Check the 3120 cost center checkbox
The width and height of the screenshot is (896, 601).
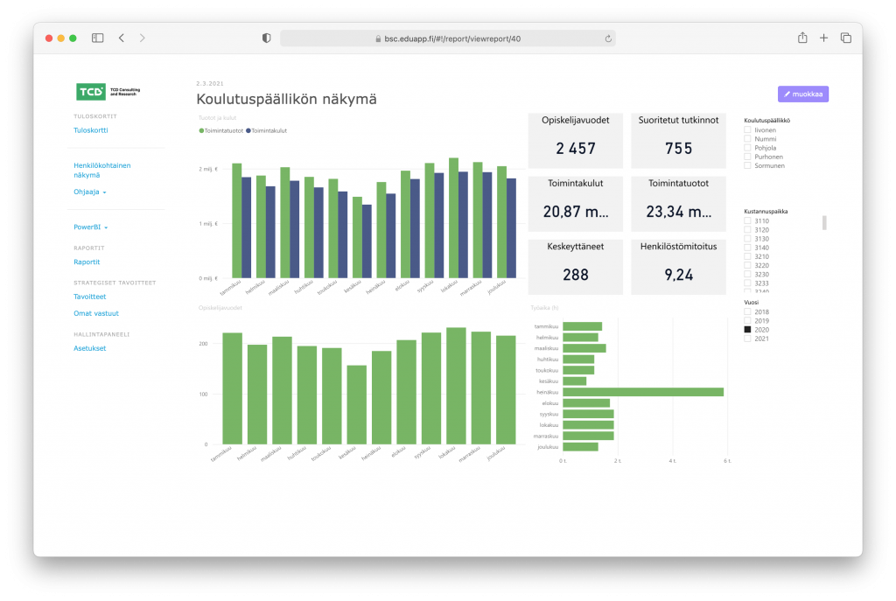pyautogui.click(x=747, y=230)
